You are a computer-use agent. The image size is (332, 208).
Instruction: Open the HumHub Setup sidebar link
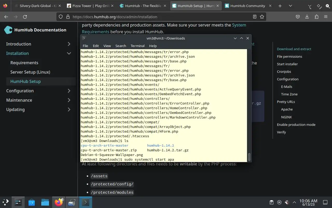(25, 81)
